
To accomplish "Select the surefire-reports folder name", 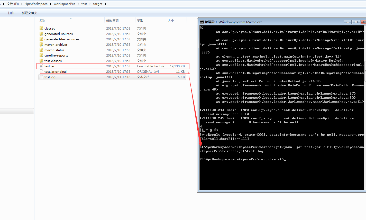I will point(56,56).
